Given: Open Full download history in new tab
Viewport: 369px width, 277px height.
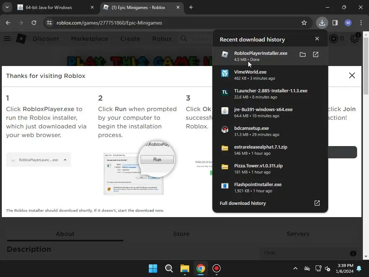Looking at the screenshot, I should tap(317, 203).
